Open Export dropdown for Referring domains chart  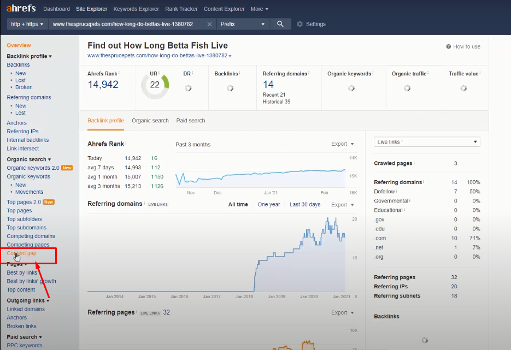tap(343, 205)
